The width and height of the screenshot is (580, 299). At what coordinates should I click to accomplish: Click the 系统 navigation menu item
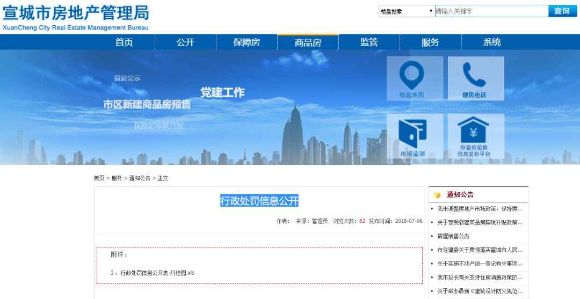491,42
